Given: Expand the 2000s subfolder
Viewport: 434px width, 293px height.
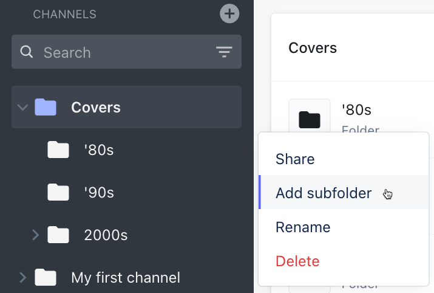Looking at the screenshot, I should tap(36, 235).
